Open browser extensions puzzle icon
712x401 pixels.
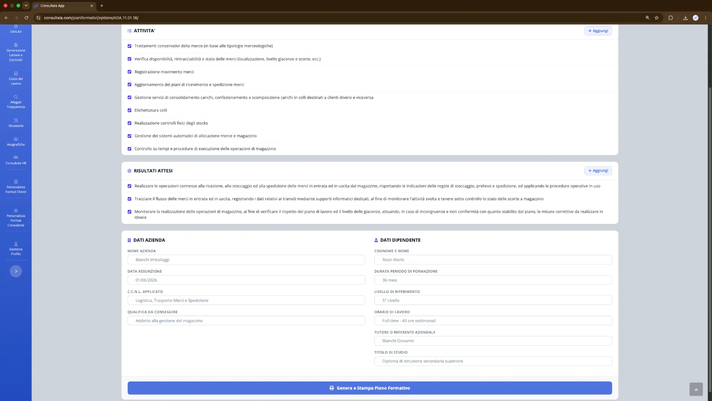pyautogui.click(x=670, y=17)
